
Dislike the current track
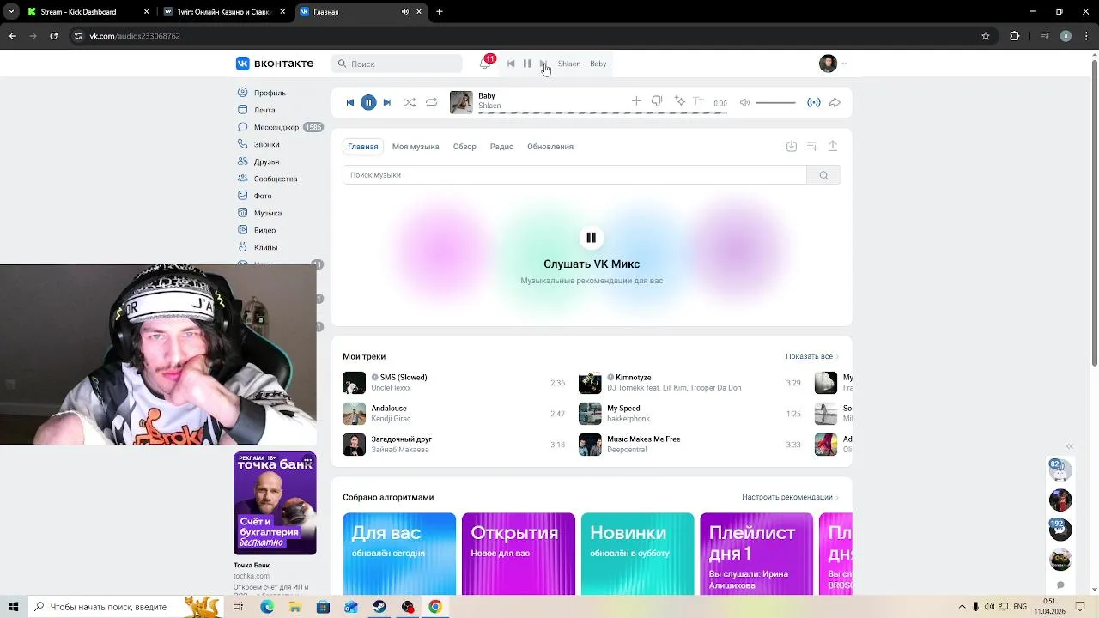[x=657, y=101]
